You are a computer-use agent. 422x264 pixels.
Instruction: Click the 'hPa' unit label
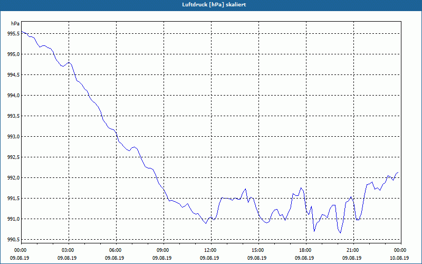[15, 23]
